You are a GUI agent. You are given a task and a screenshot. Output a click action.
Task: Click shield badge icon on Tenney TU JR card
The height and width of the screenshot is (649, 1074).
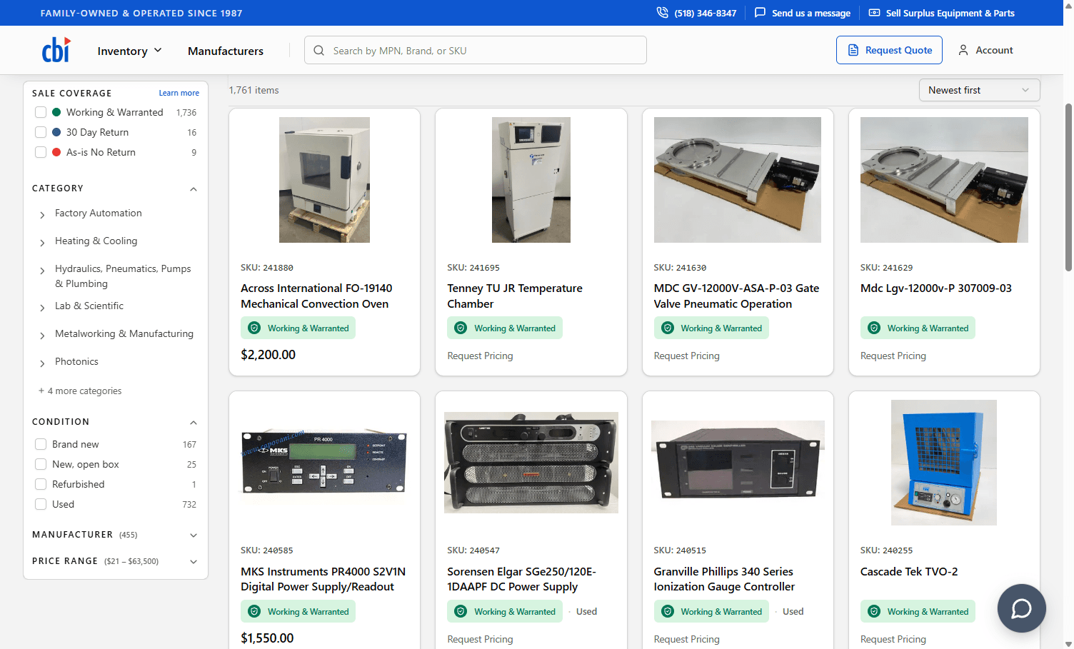point(461,328)
